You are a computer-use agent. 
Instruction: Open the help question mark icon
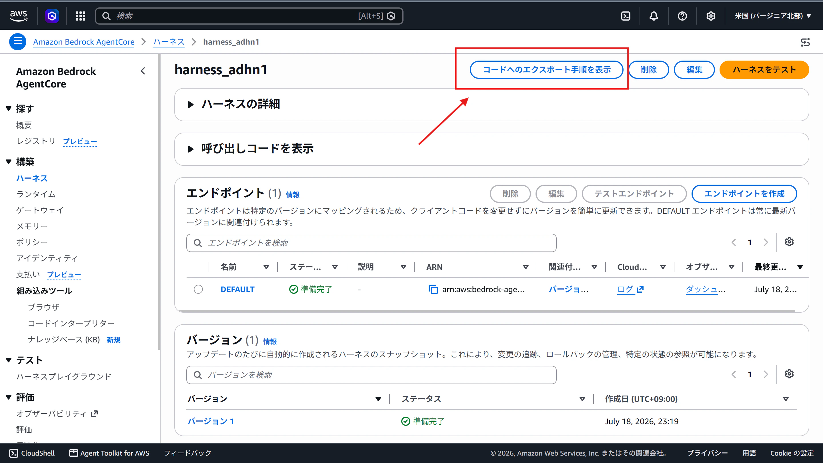pos(682,16)
